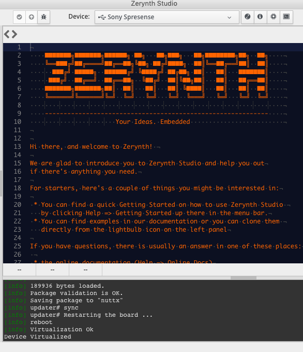Click line 'If you have questions, there is usually'
303x352 pixels.
pyautogui.click(x=165, y=246)
